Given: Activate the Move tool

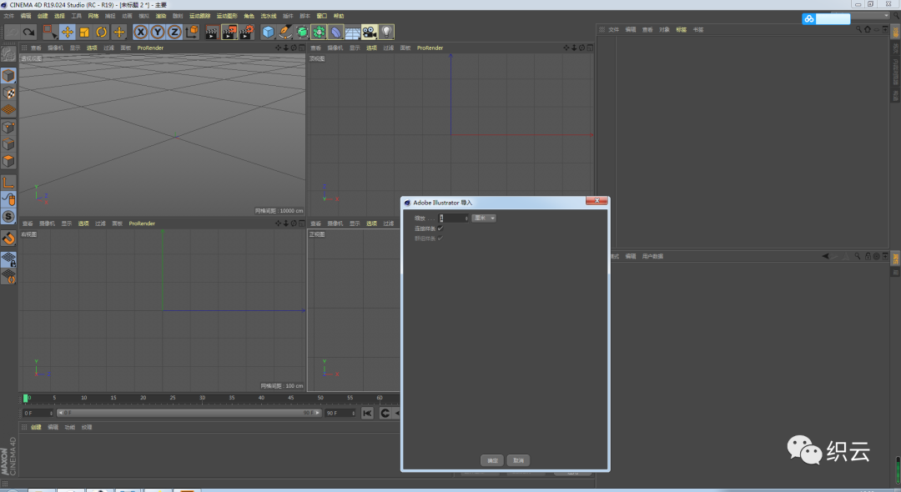Looking at the screenshot, I should 68,33.
